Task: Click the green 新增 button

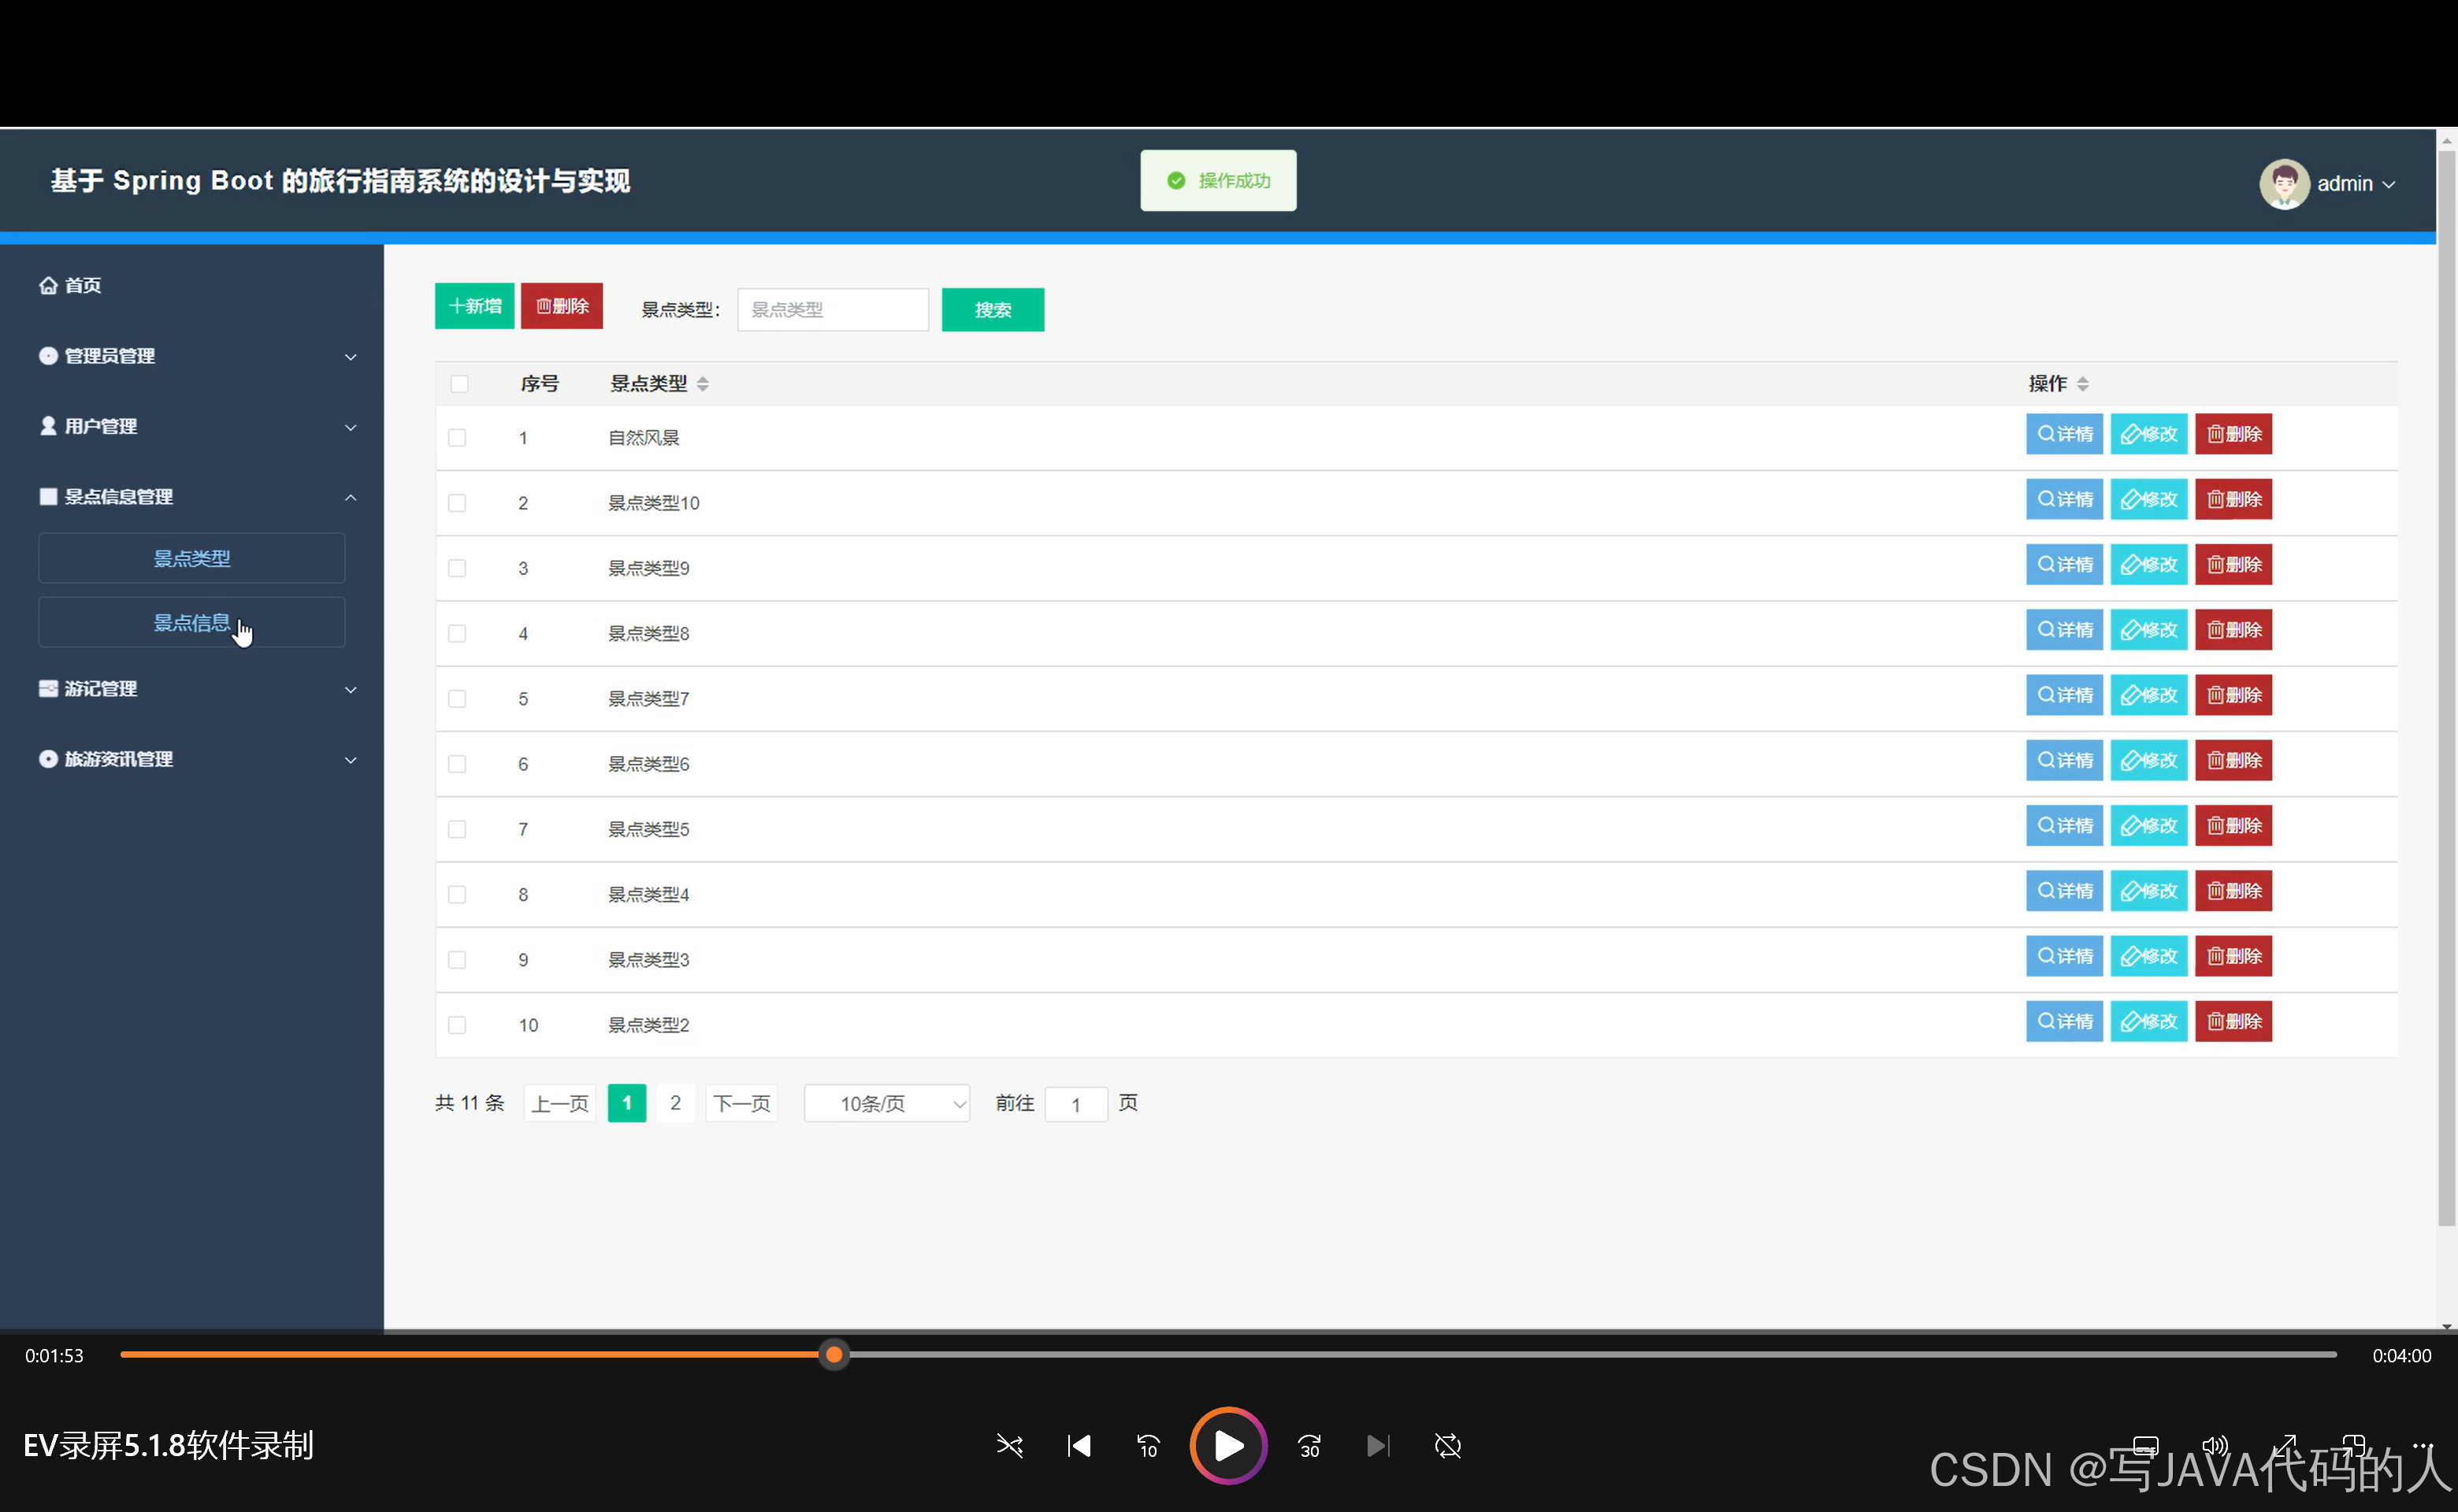Action: [474, 306]
